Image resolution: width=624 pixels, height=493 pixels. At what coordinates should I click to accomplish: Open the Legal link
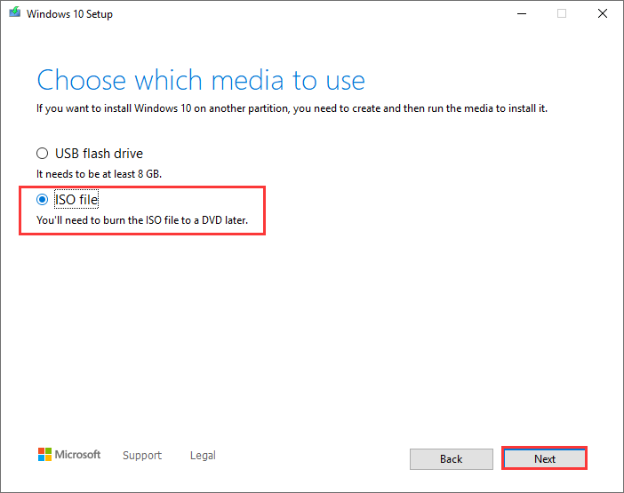coord(203,455)
